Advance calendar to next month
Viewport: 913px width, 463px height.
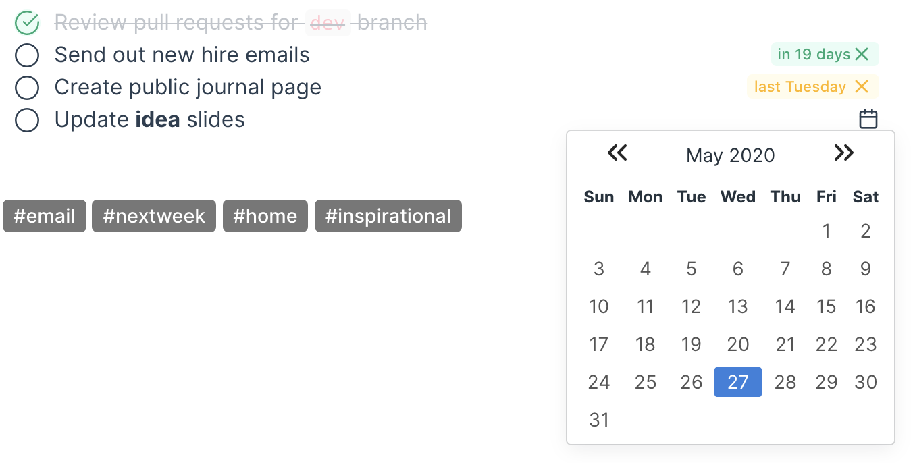click(843, 153)
